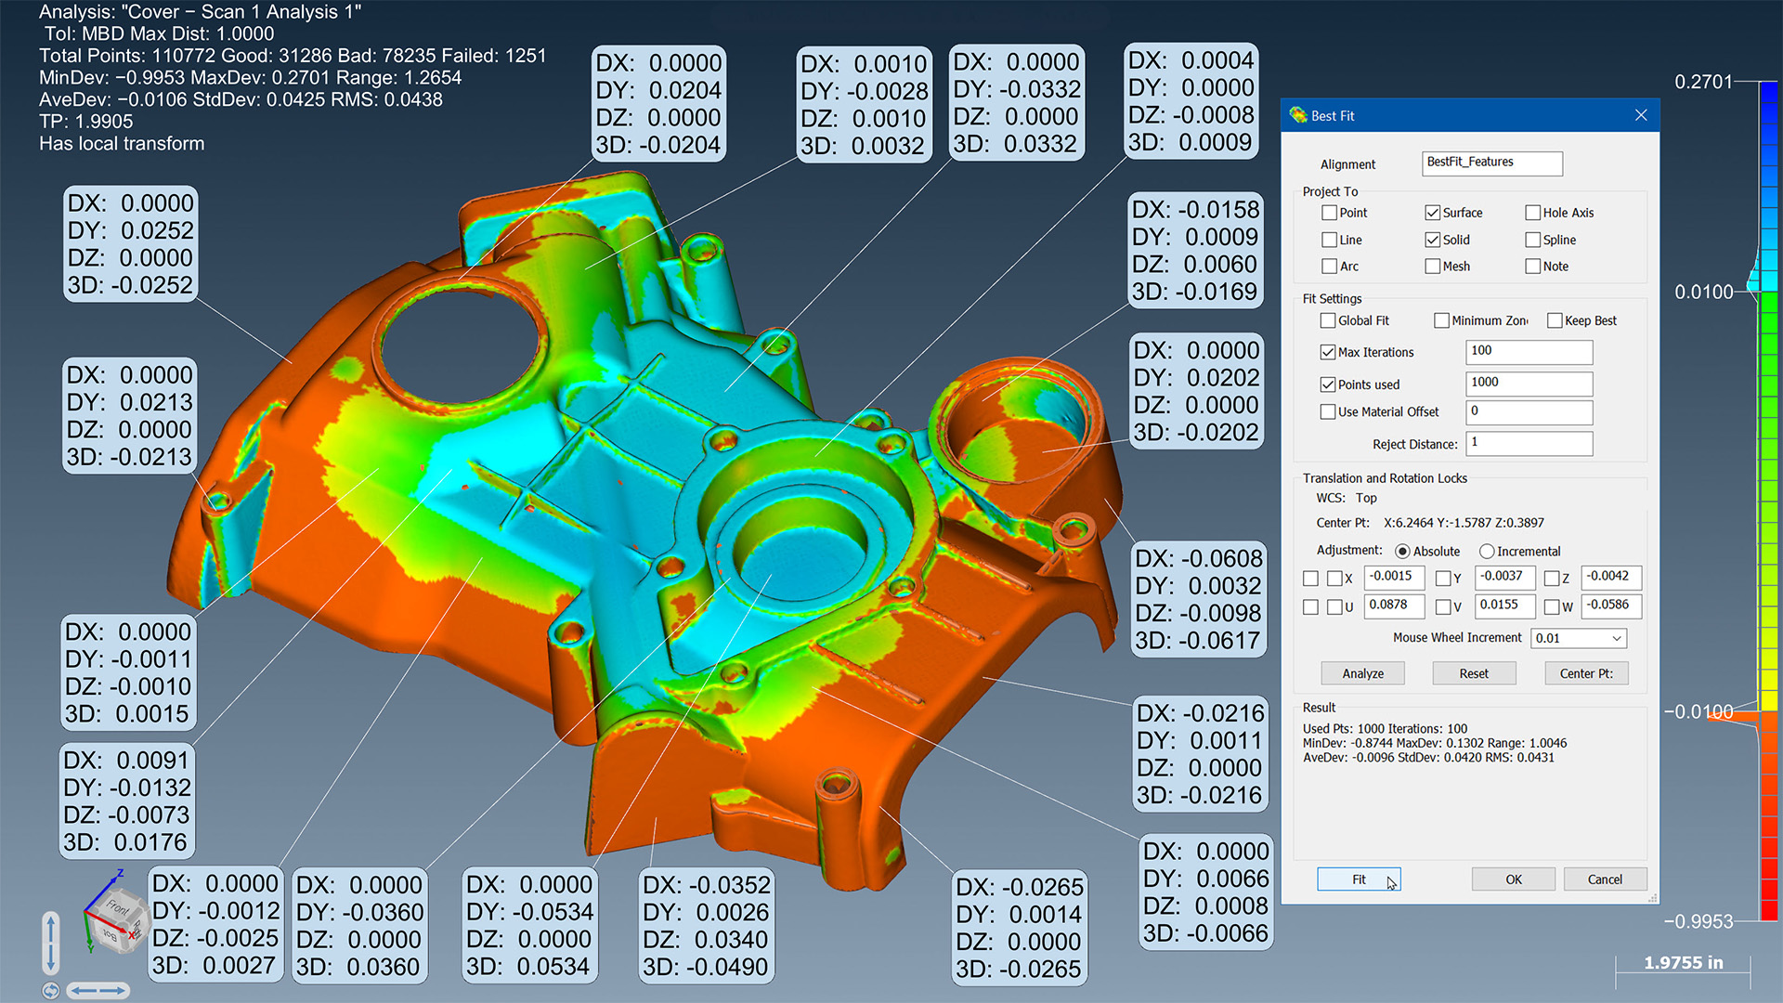Uncheck the Solid projection checkbox
This screenshot has height=1003, width=1783.
(x=1433, y=240)
